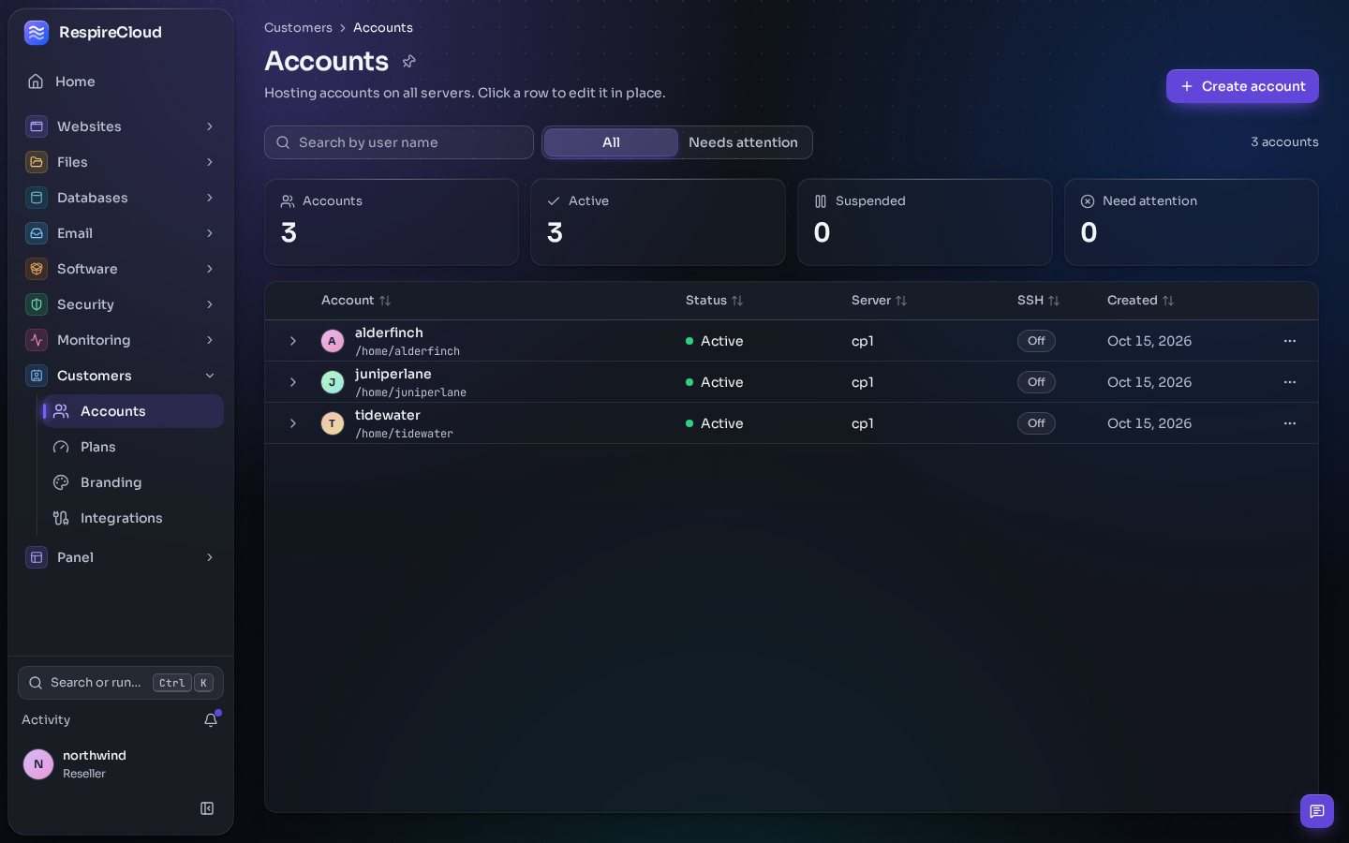Expand the tidewater row
The width and height of the screenshot is (1349, 843).
pyautogui.click(x=292, y=423)
